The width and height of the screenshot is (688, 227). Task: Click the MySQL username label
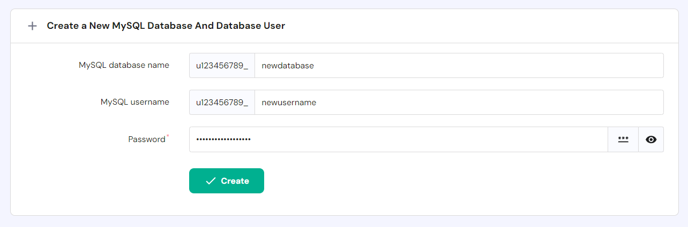135,102
